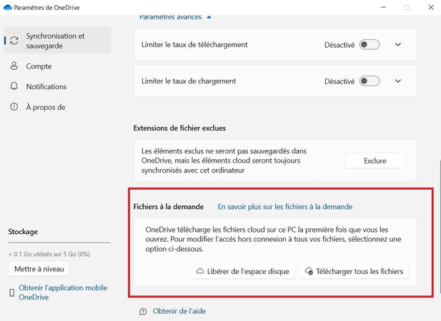Click the mobile phone icon near OneDrive app link
441x321 pixels.
tap(12, 292)
